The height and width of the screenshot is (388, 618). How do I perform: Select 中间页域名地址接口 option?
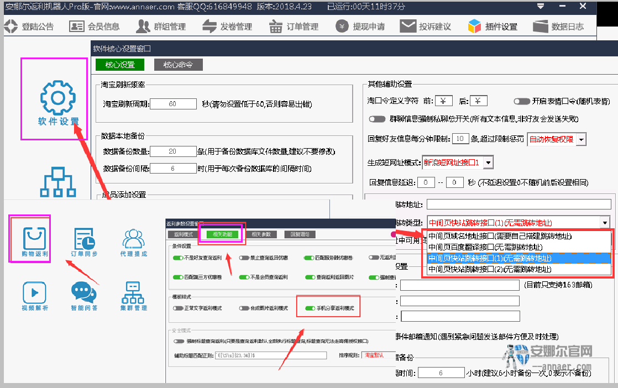tap(519, 236)
